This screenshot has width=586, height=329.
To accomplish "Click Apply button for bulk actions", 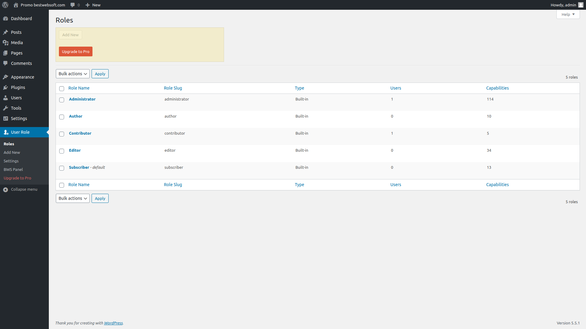I will (100, 73).
